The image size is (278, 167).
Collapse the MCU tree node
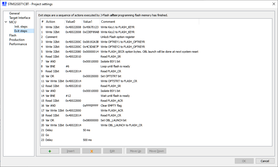(6, 22)
